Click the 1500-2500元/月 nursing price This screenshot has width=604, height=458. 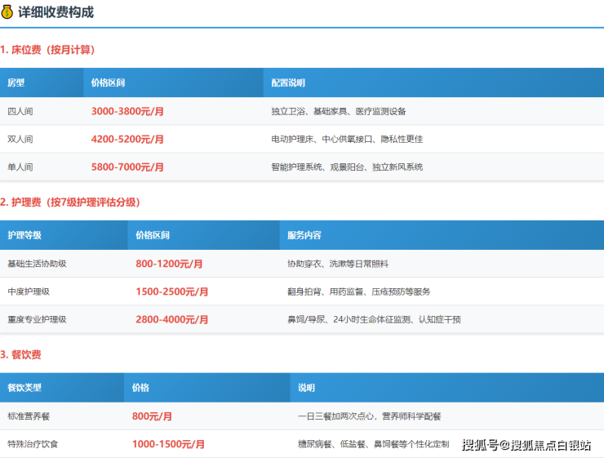[x=171, y=291]
